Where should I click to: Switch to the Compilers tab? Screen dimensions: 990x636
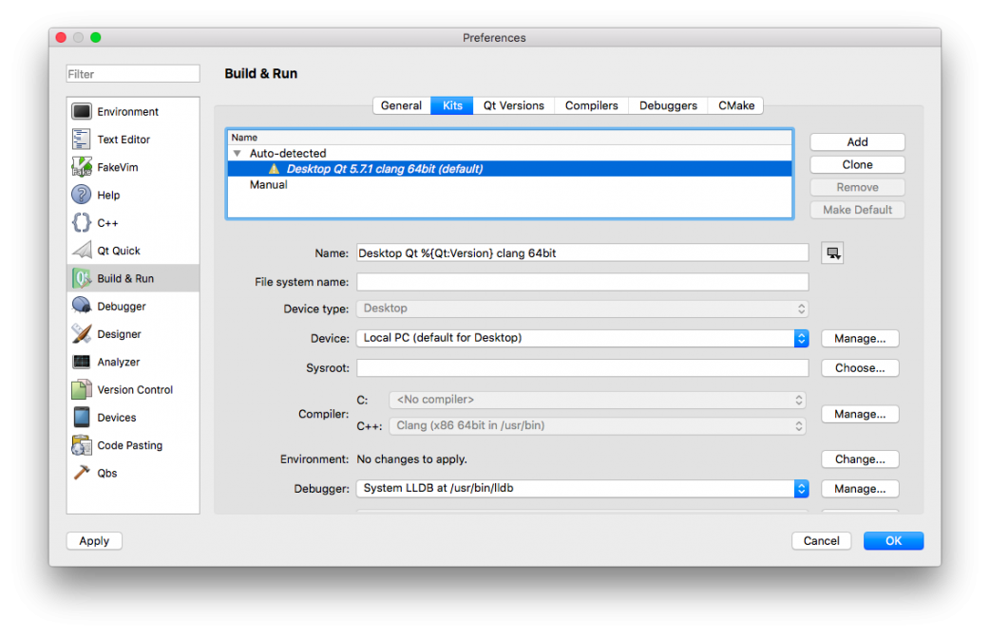pyautogui.click(x=591, y=105)
